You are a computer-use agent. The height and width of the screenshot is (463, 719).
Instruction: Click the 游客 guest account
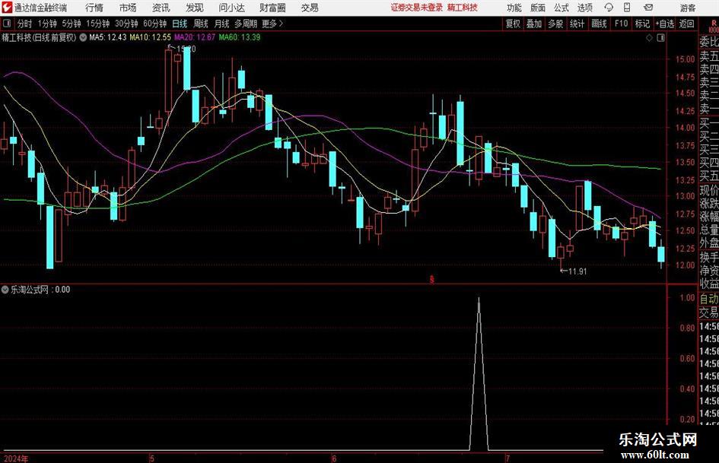click(688, 8)
